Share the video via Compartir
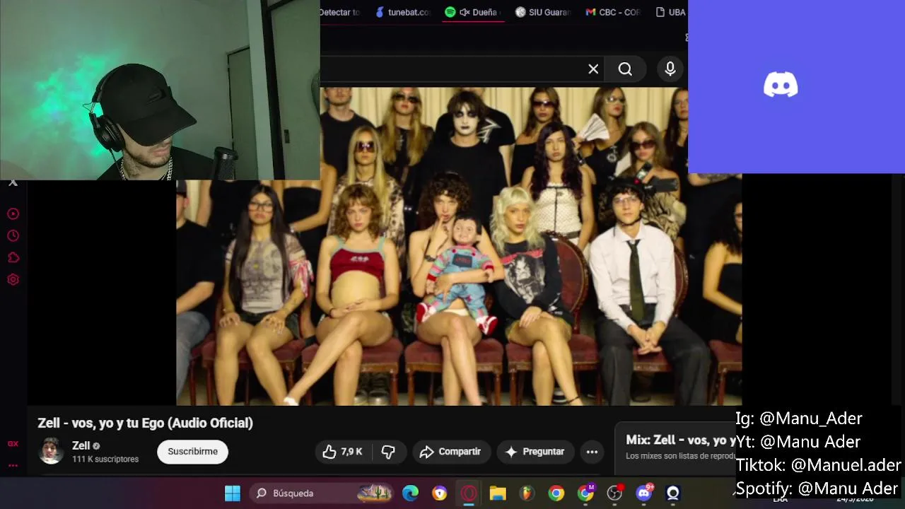Screen dimensions: 905x509 coord(450,452)
